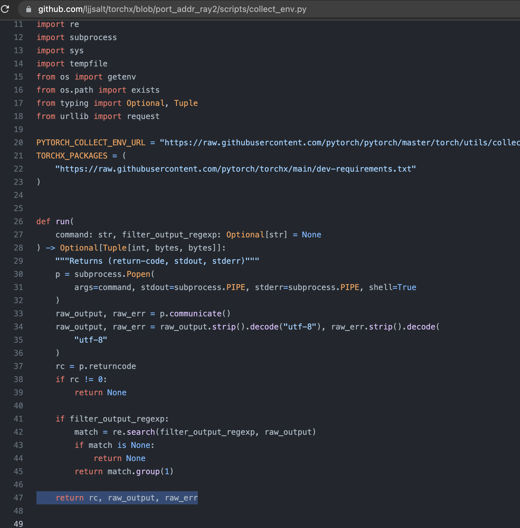This screenshot has height=528, width=520.
Task: Click 'shell=True' argument text
Action: pyautogui.click(x=392, y=287)
